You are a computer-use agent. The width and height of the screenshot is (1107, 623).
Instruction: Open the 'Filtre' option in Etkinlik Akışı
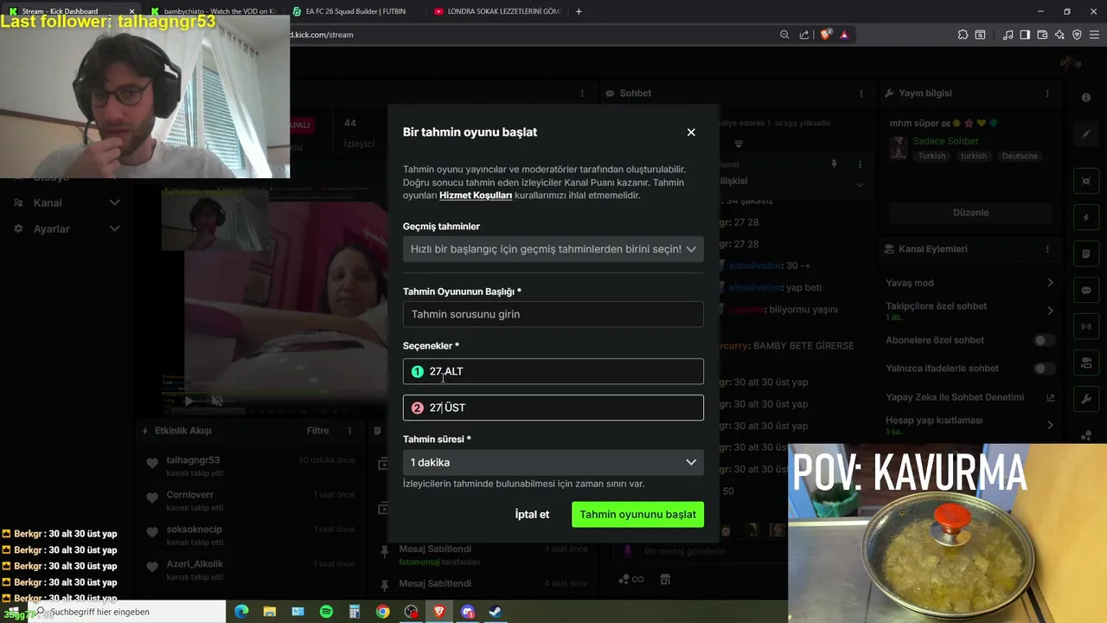pyautogui.click(x=317, y=431)
